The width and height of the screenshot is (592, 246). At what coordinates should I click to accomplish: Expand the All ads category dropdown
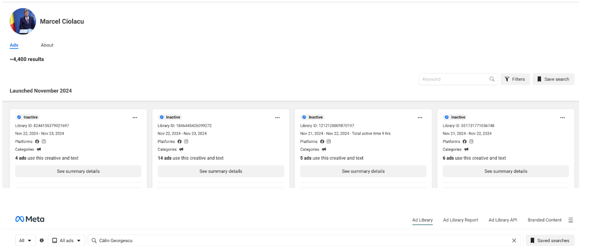point(66,241)
